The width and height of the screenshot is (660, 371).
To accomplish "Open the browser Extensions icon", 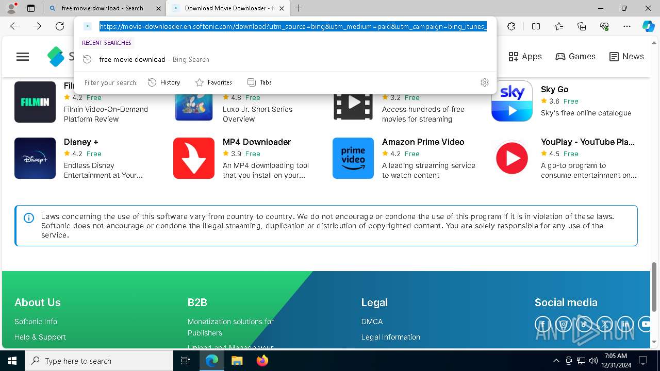I will pos(511,26).
